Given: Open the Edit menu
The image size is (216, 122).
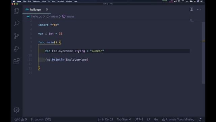Looking at the screenshot, I should pyautogui.click(x=29, y=1).
